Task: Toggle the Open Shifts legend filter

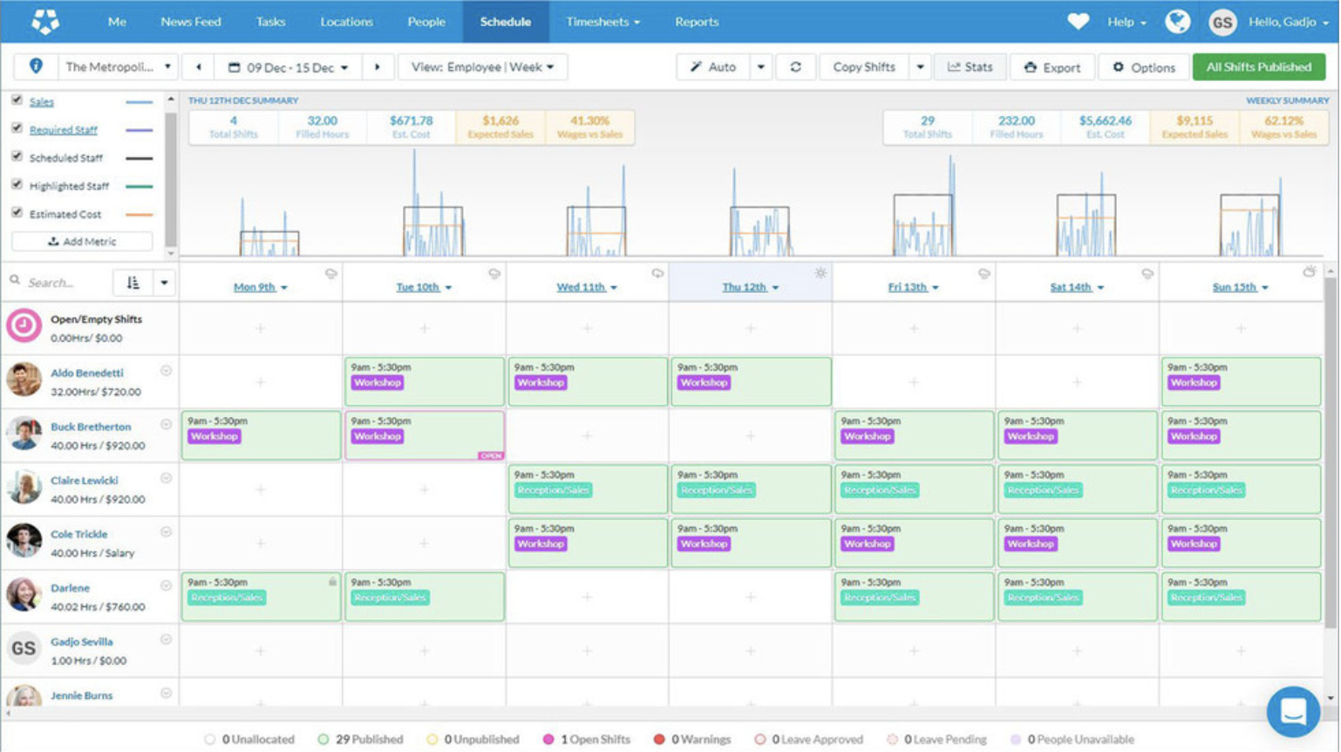Action: coord(586,739)
